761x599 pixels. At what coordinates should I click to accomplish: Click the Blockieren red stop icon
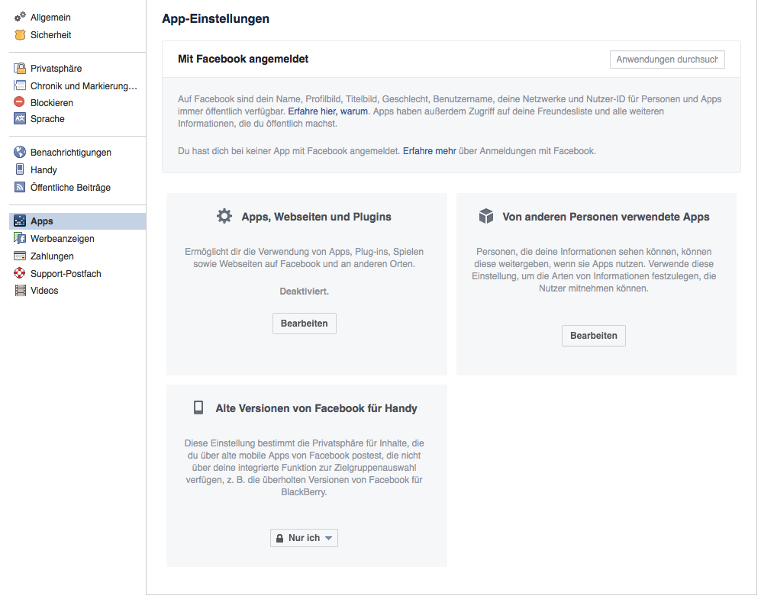19,101
